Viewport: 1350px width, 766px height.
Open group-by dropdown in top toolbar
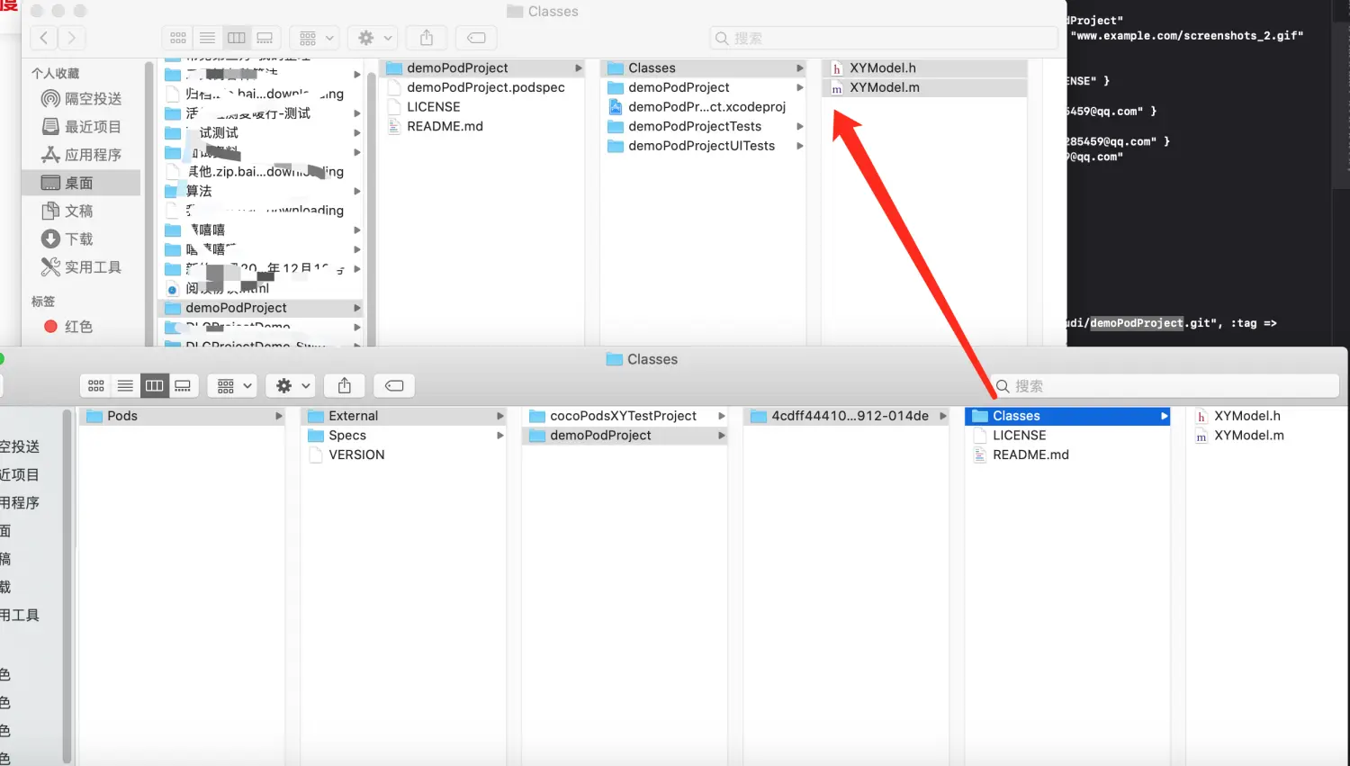pyautogui.click(x=315, y=38)
